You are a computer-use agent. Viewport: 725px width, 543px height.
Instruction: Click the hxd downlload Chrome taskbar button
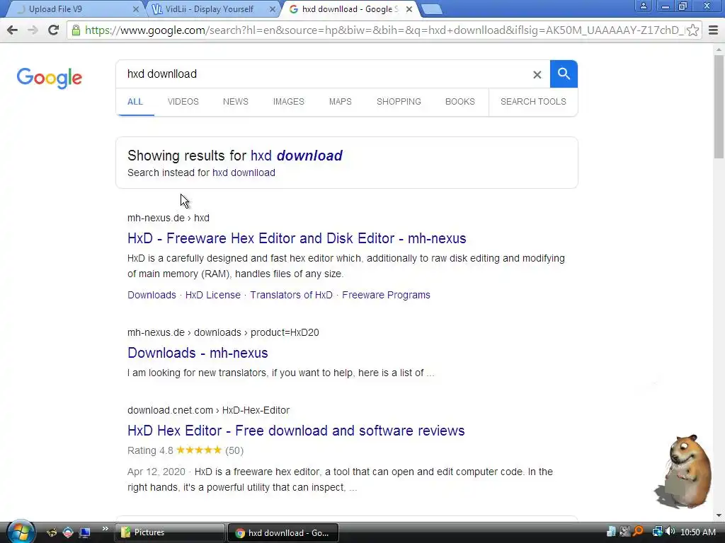click(x=283, y=533)
